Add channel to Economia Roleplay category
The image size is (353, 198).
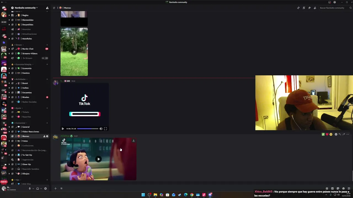tap(47, 64)
